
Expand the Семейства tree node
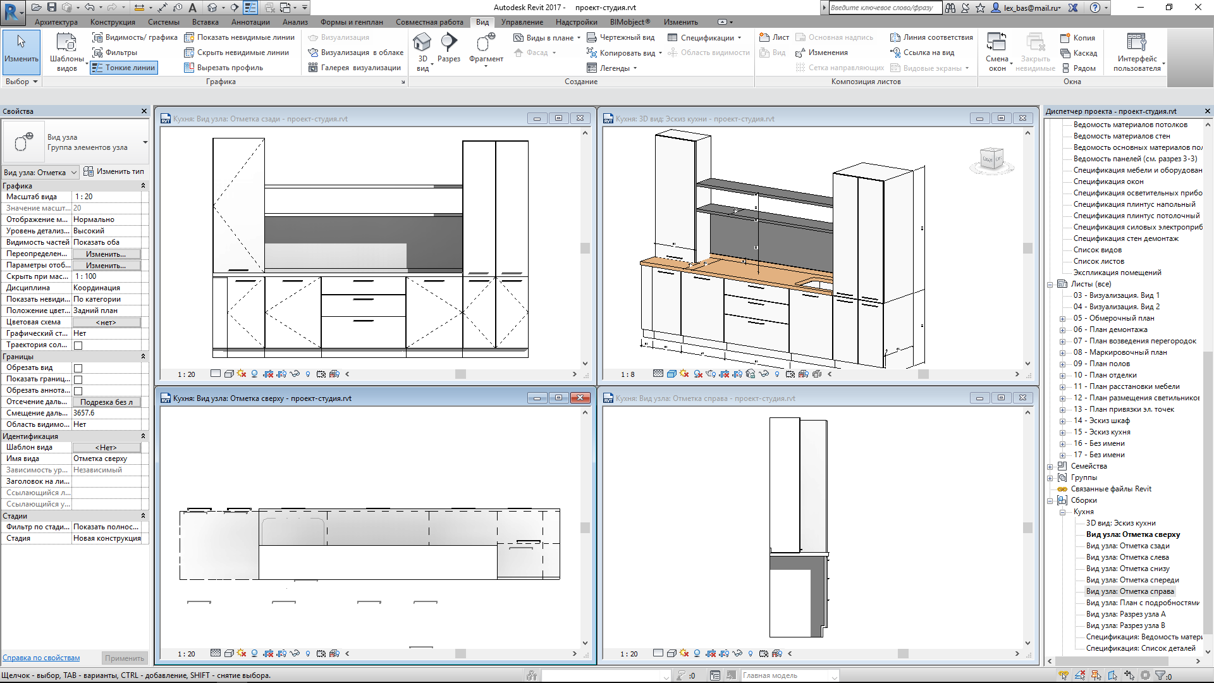pyautogui.click(x=1050, y=467)
